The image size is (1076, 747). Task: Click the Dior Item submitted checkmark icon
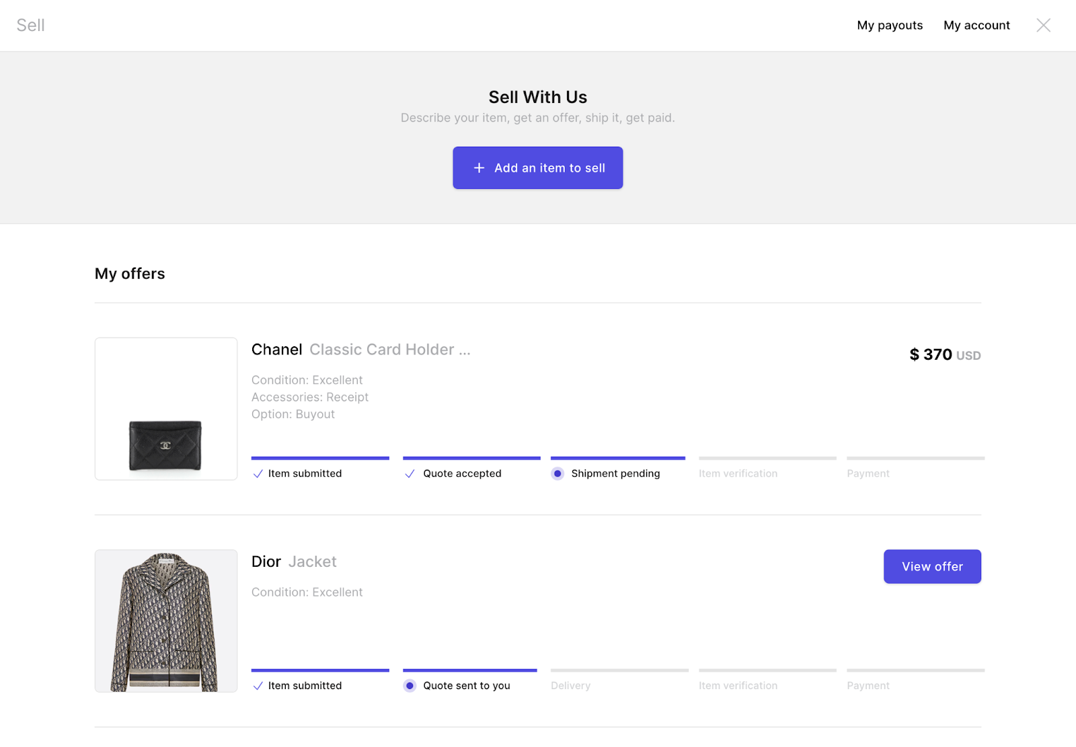tap(258, 686)
